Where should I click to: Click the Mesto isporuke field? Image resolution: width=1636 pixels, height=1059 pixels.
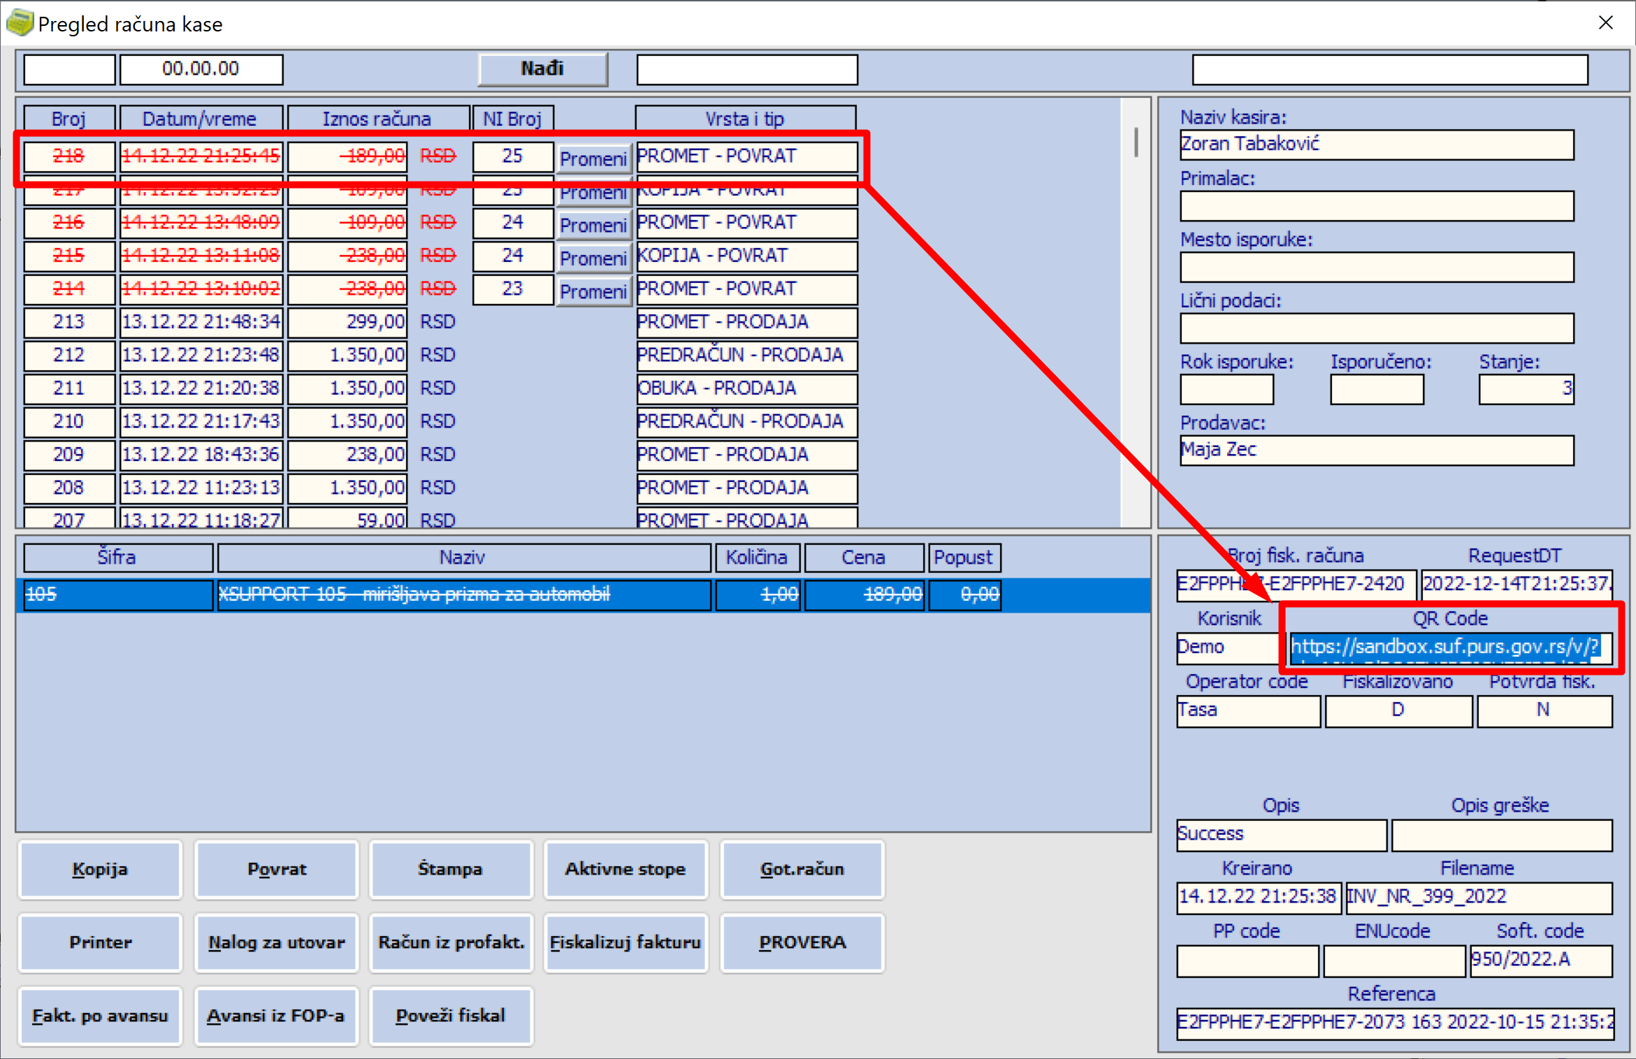[1377, 267]
